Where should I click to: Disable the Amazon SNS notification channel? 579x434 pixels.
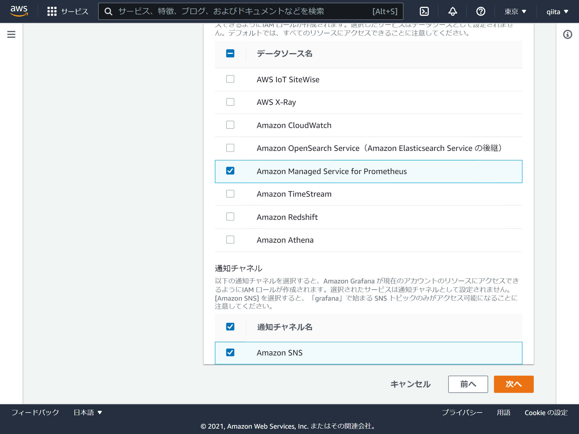pyautogui.click(x=230, y=353)
